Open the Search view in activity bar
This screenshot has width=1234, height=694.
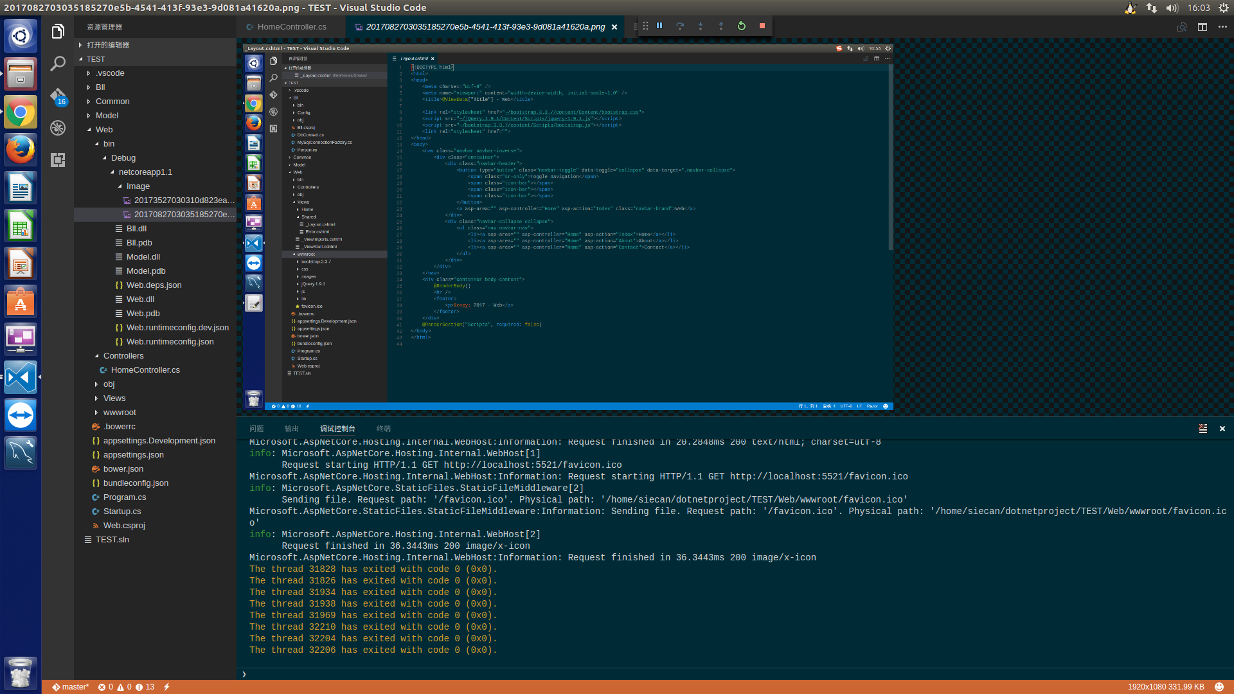tap(58, 63)
